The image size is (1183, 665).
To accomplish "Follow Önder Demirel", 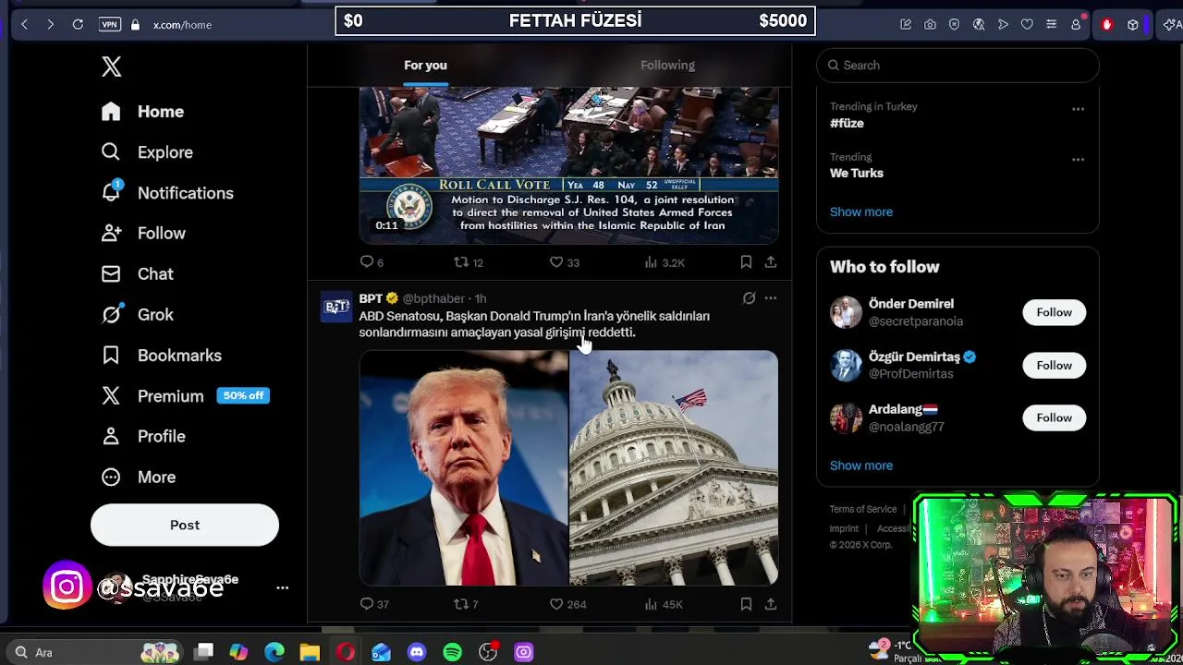I will (x=1054, y=312).
